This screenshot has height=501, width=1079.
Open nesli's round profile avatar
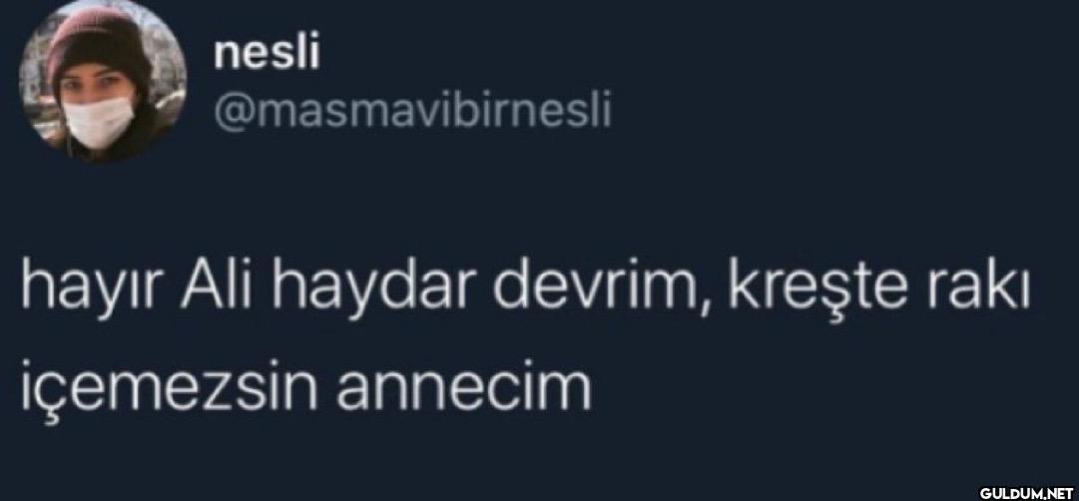click(103, 82)
